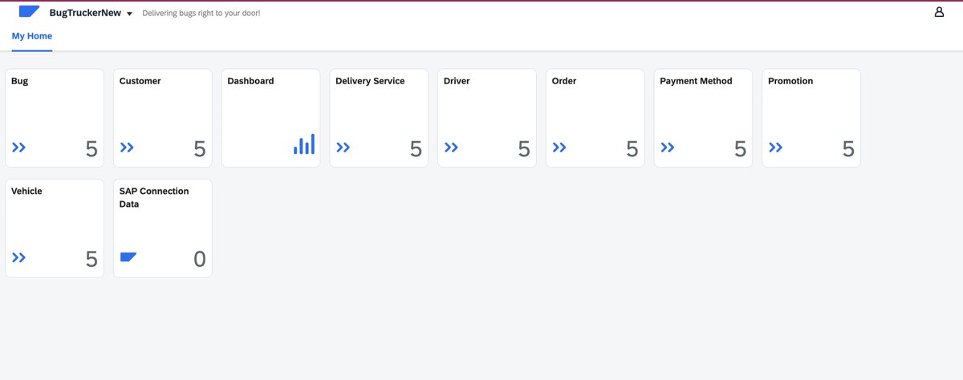Click the double-arrow icon on Bug tile
This screenshot has width=963, height=380.
(19, 148)
